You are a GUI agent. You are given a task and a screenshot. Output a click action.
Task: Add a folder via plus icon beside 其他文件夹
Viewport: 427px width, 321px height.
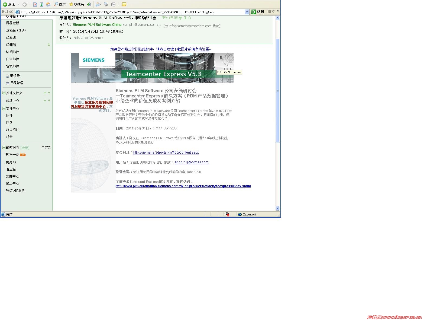45,93
